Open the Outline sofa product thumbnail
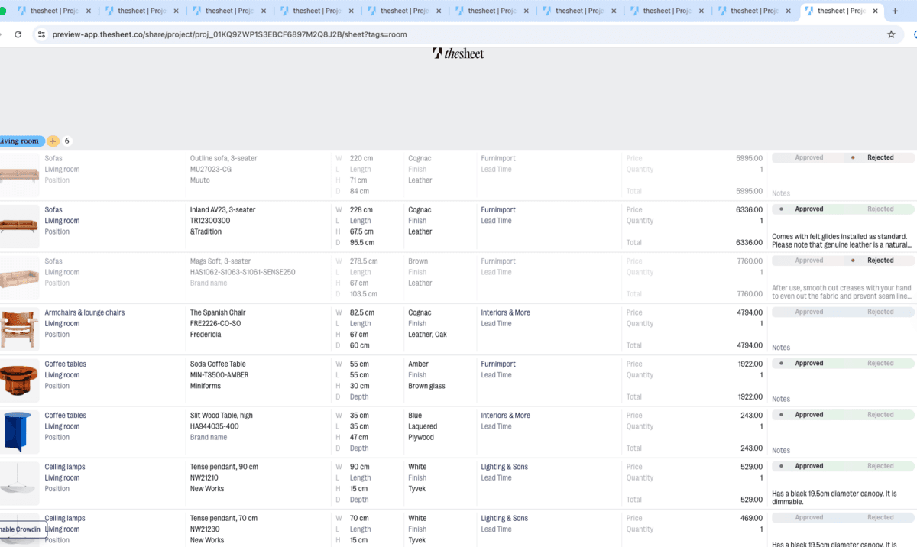The image size is (917, 547). tap(19, 175)
